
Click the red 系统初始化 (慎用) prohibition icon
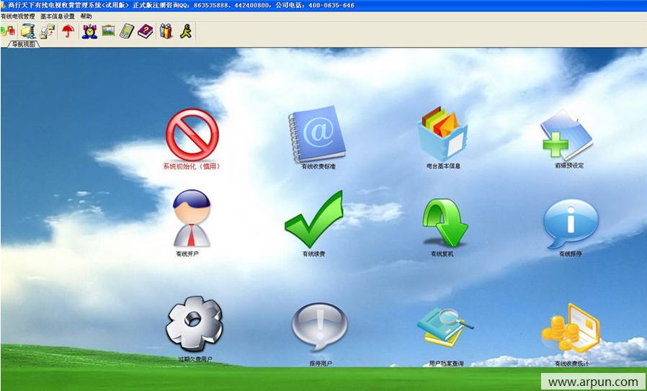[192, 134]
